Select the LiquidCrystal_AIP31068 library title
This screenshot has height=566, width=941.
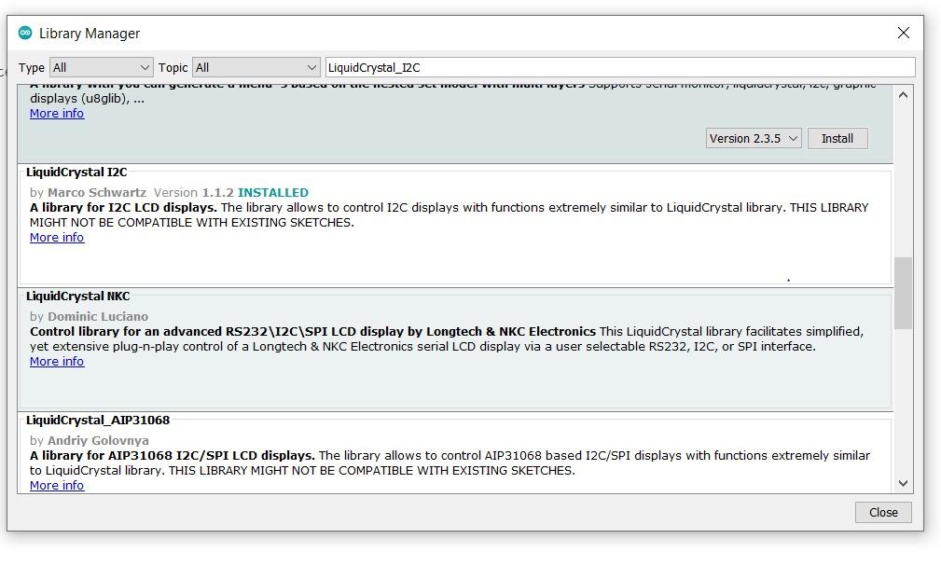[98, 421]
